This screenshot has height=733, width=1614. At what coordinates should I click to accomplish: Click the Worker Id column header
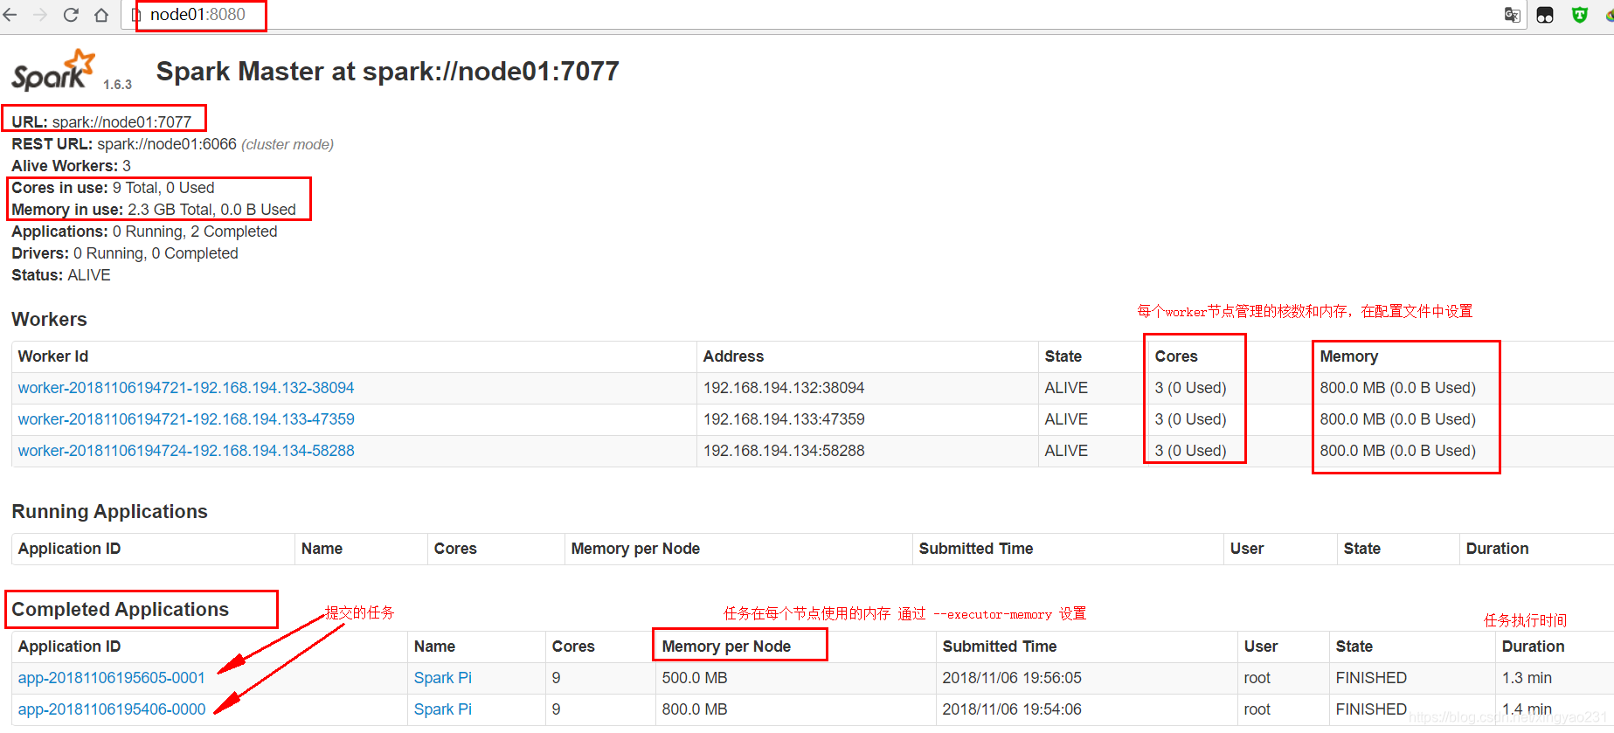(x=53, y=356)
